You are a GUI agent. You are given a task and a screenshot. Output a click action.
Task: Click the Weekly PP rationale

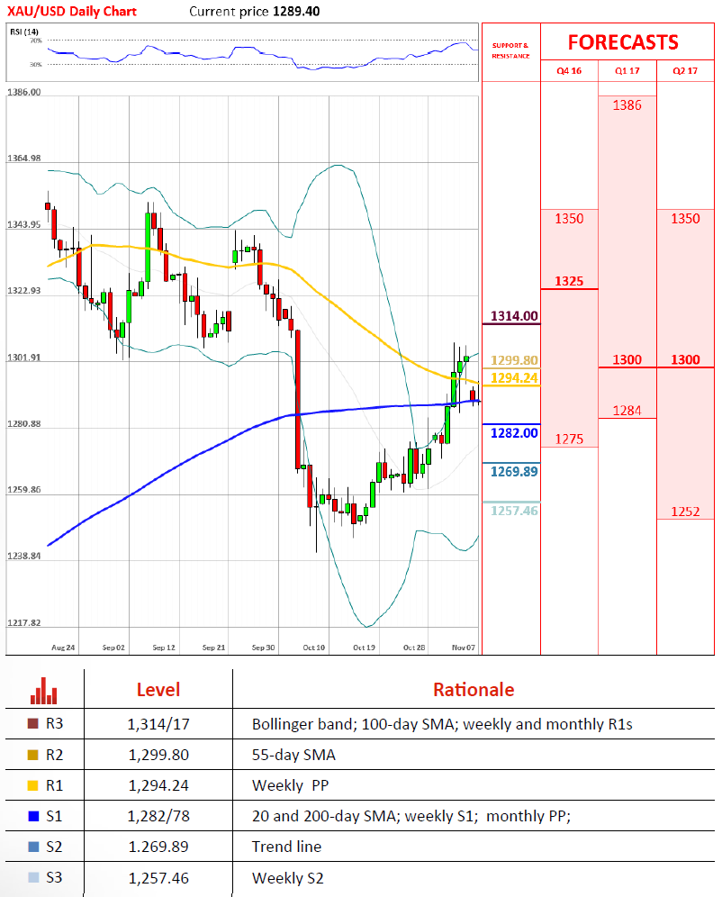291,786
